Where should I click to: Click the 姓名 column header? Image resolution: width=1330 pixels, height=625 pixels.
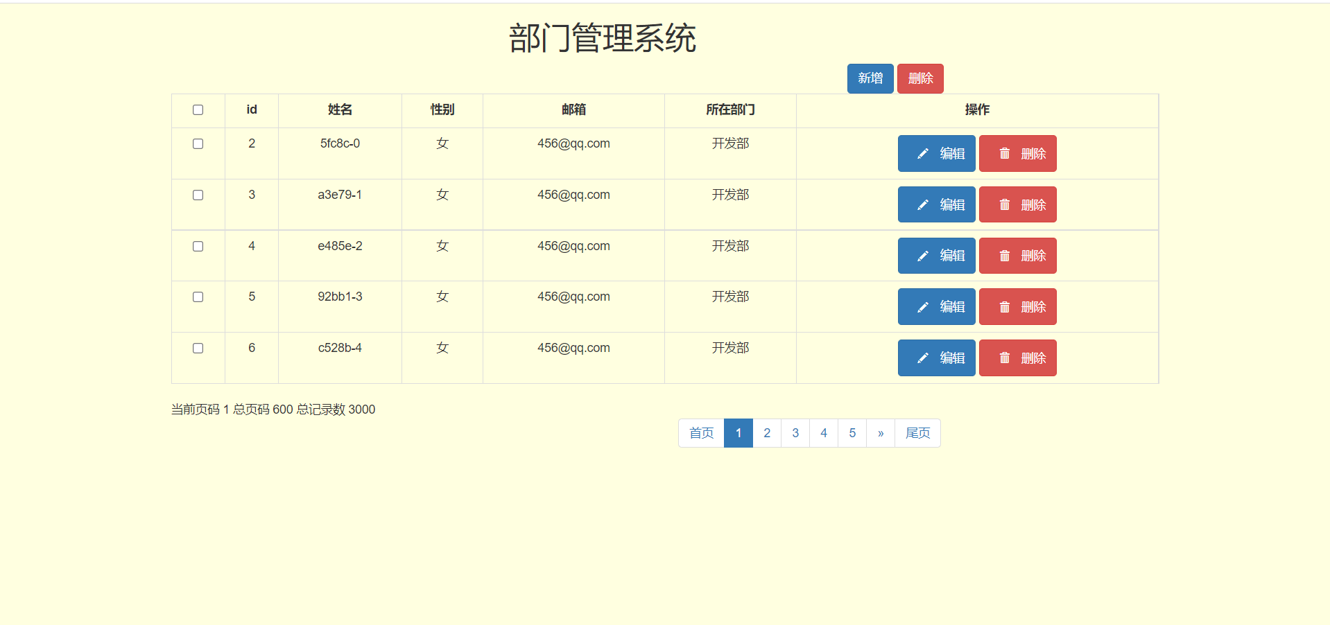pyautogui.click(x=340, y=109)
